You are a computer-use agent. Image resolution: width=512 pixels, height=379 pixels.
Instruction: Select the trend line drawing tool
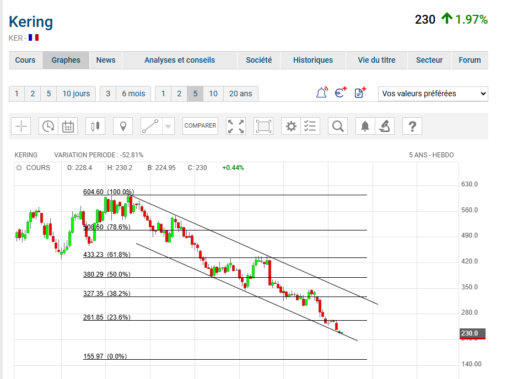point(150,126)
